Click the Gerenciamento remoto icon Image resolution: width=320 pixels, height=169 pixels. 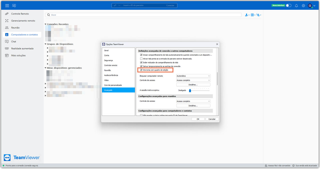point(7,21)
